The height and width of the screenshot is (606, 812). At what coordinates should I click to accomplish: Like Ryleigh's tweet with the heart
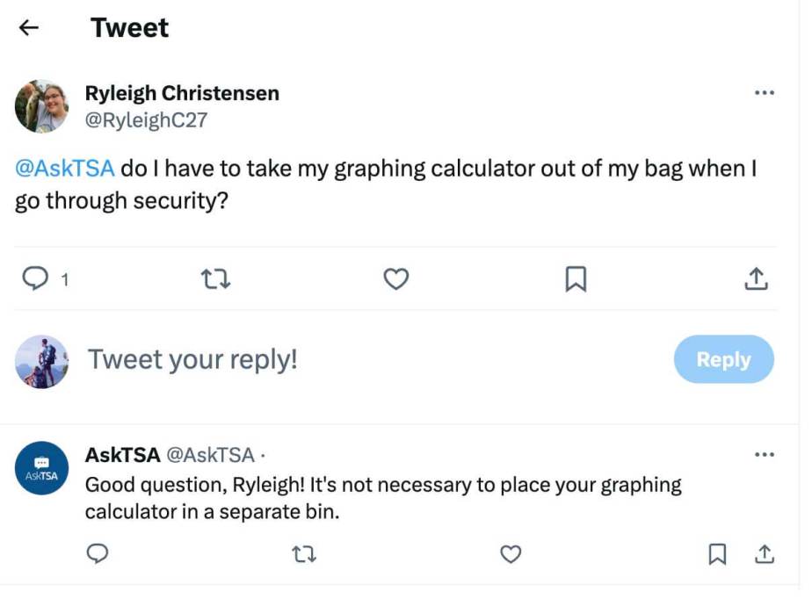[x=396, y=279]
